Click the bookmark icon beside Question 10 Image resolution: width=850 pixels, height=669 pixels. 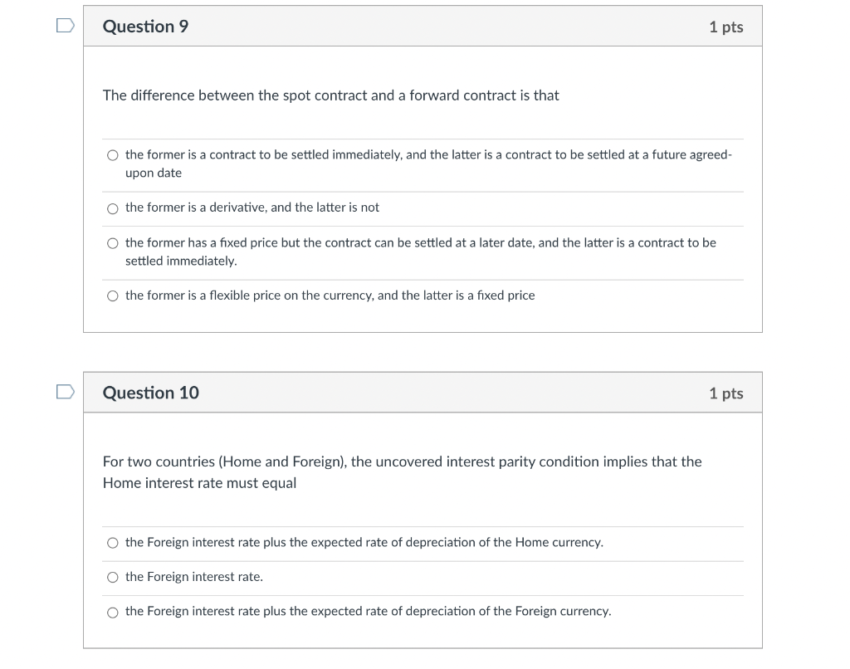65,392
